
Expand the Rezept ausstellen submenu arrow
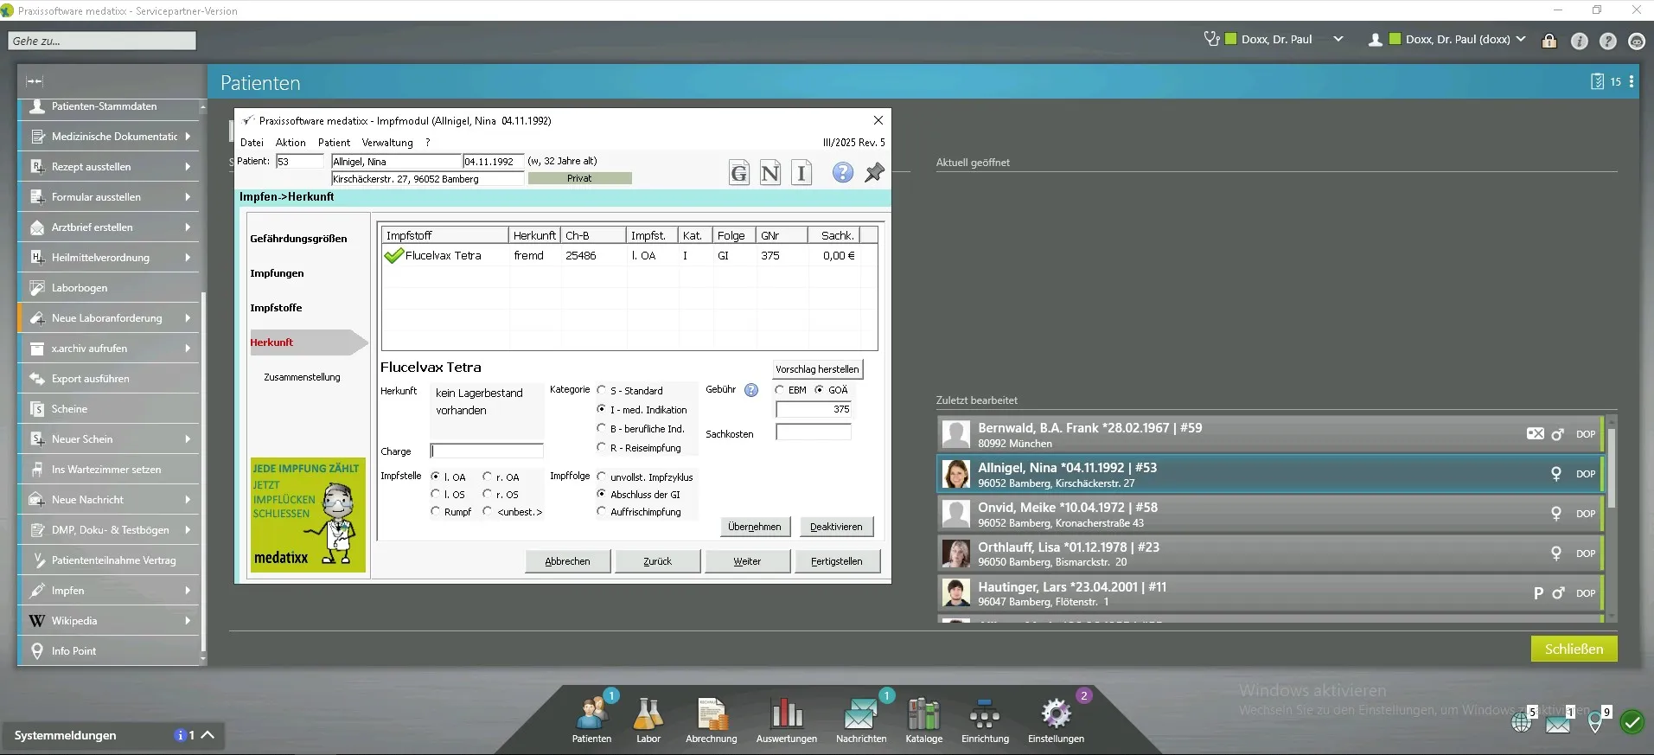[188, 167]
